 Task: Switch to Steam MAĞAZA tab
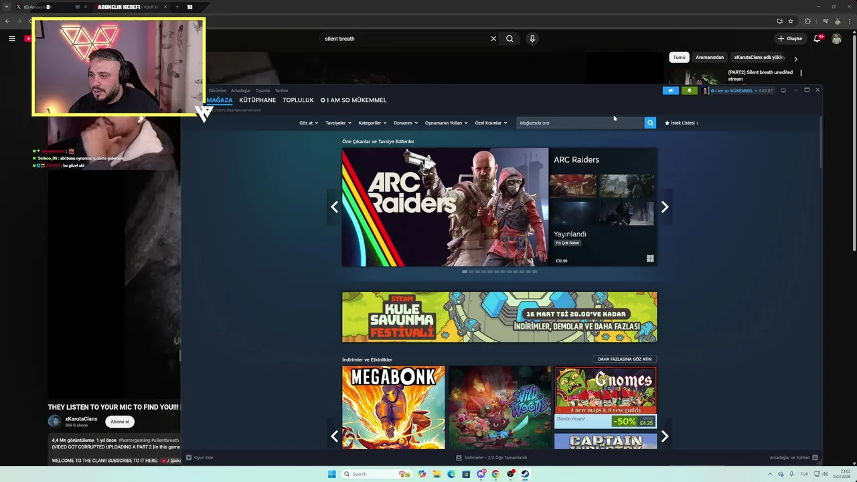220,100
